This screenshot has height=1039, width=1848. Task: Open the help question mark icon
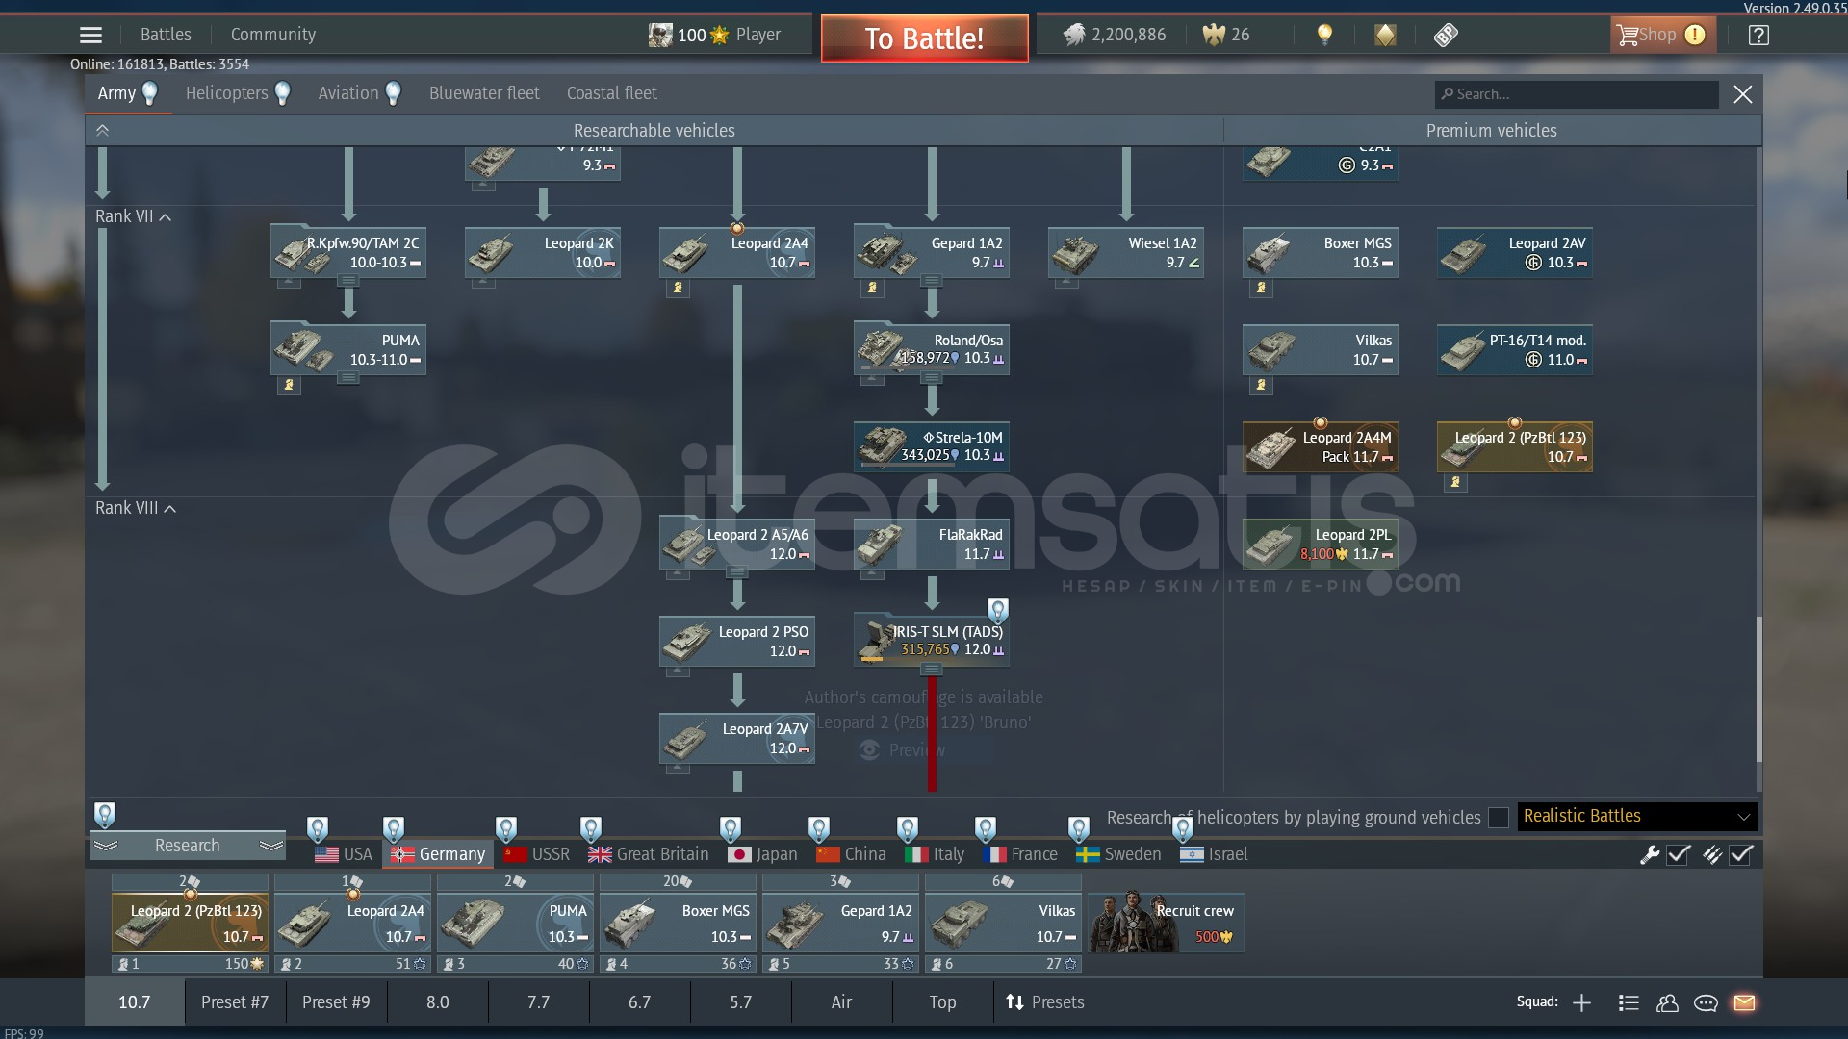[x=1758, y=36]
